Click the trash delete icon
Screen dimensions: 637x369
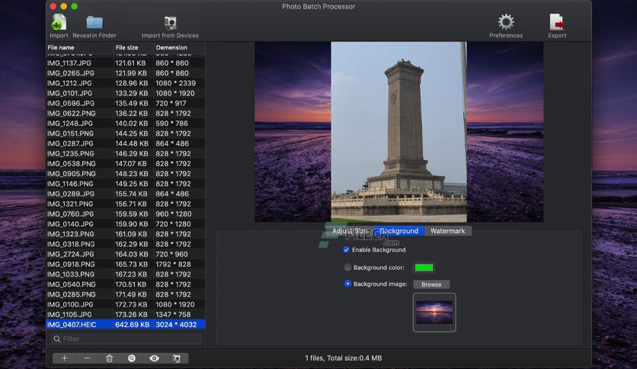click(x=109, y=358)
